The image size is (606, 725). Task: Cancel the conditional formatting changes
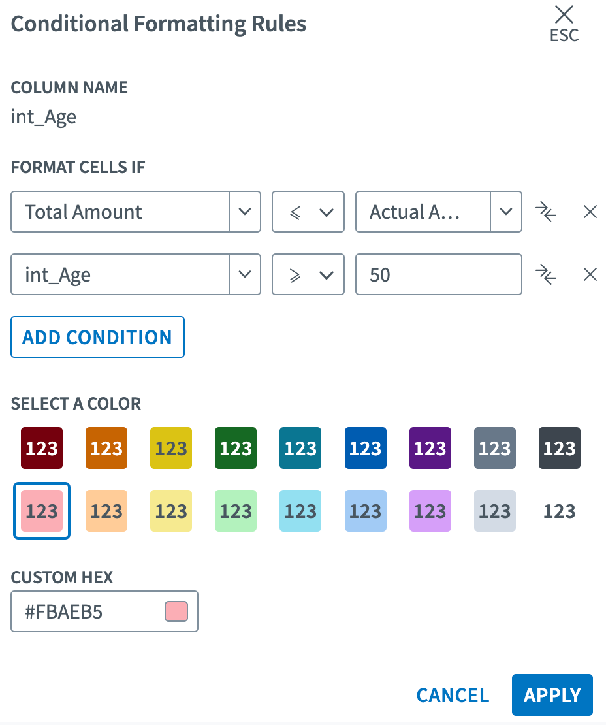click(x=453, y=696)
